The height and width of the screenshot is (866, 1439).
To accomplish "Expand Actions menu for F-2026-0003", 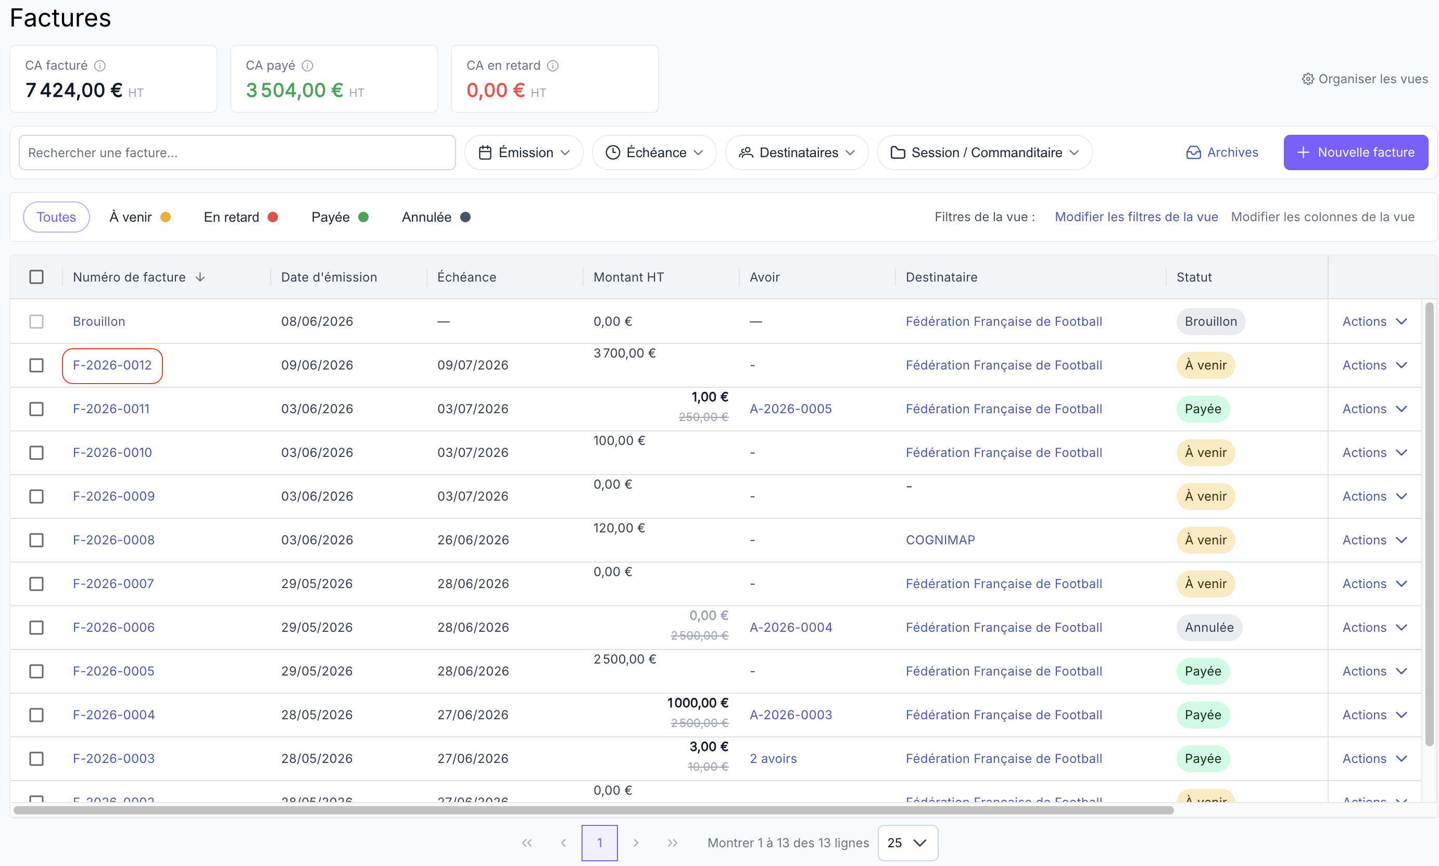I will tap(1375, 759).
